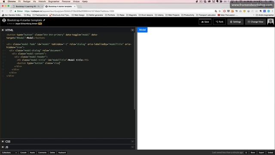This screenshot has height=155, width=275.
Task: Reload the page in Chrome
Action: point(11,11)
